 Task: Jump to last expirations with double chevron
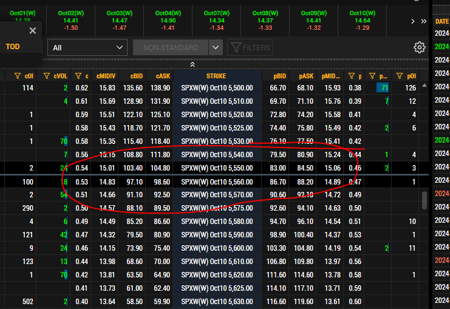[x=424, y=21]
